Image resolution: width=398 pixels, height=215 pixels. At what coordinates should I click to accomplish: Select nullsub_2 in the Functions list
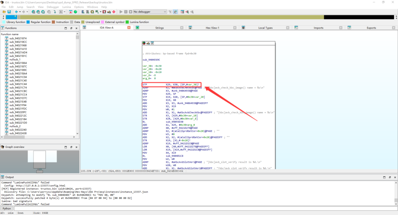click(15, 126)
